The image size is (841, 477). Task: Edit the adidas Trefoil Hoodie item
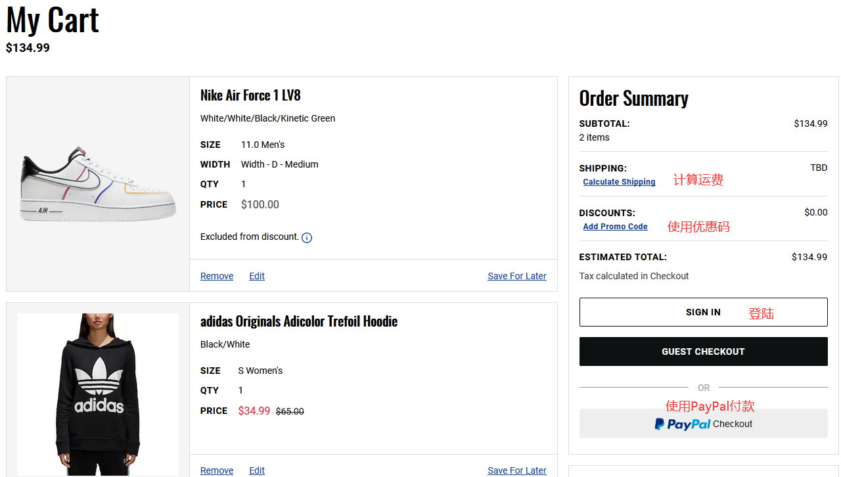point(257,470)
